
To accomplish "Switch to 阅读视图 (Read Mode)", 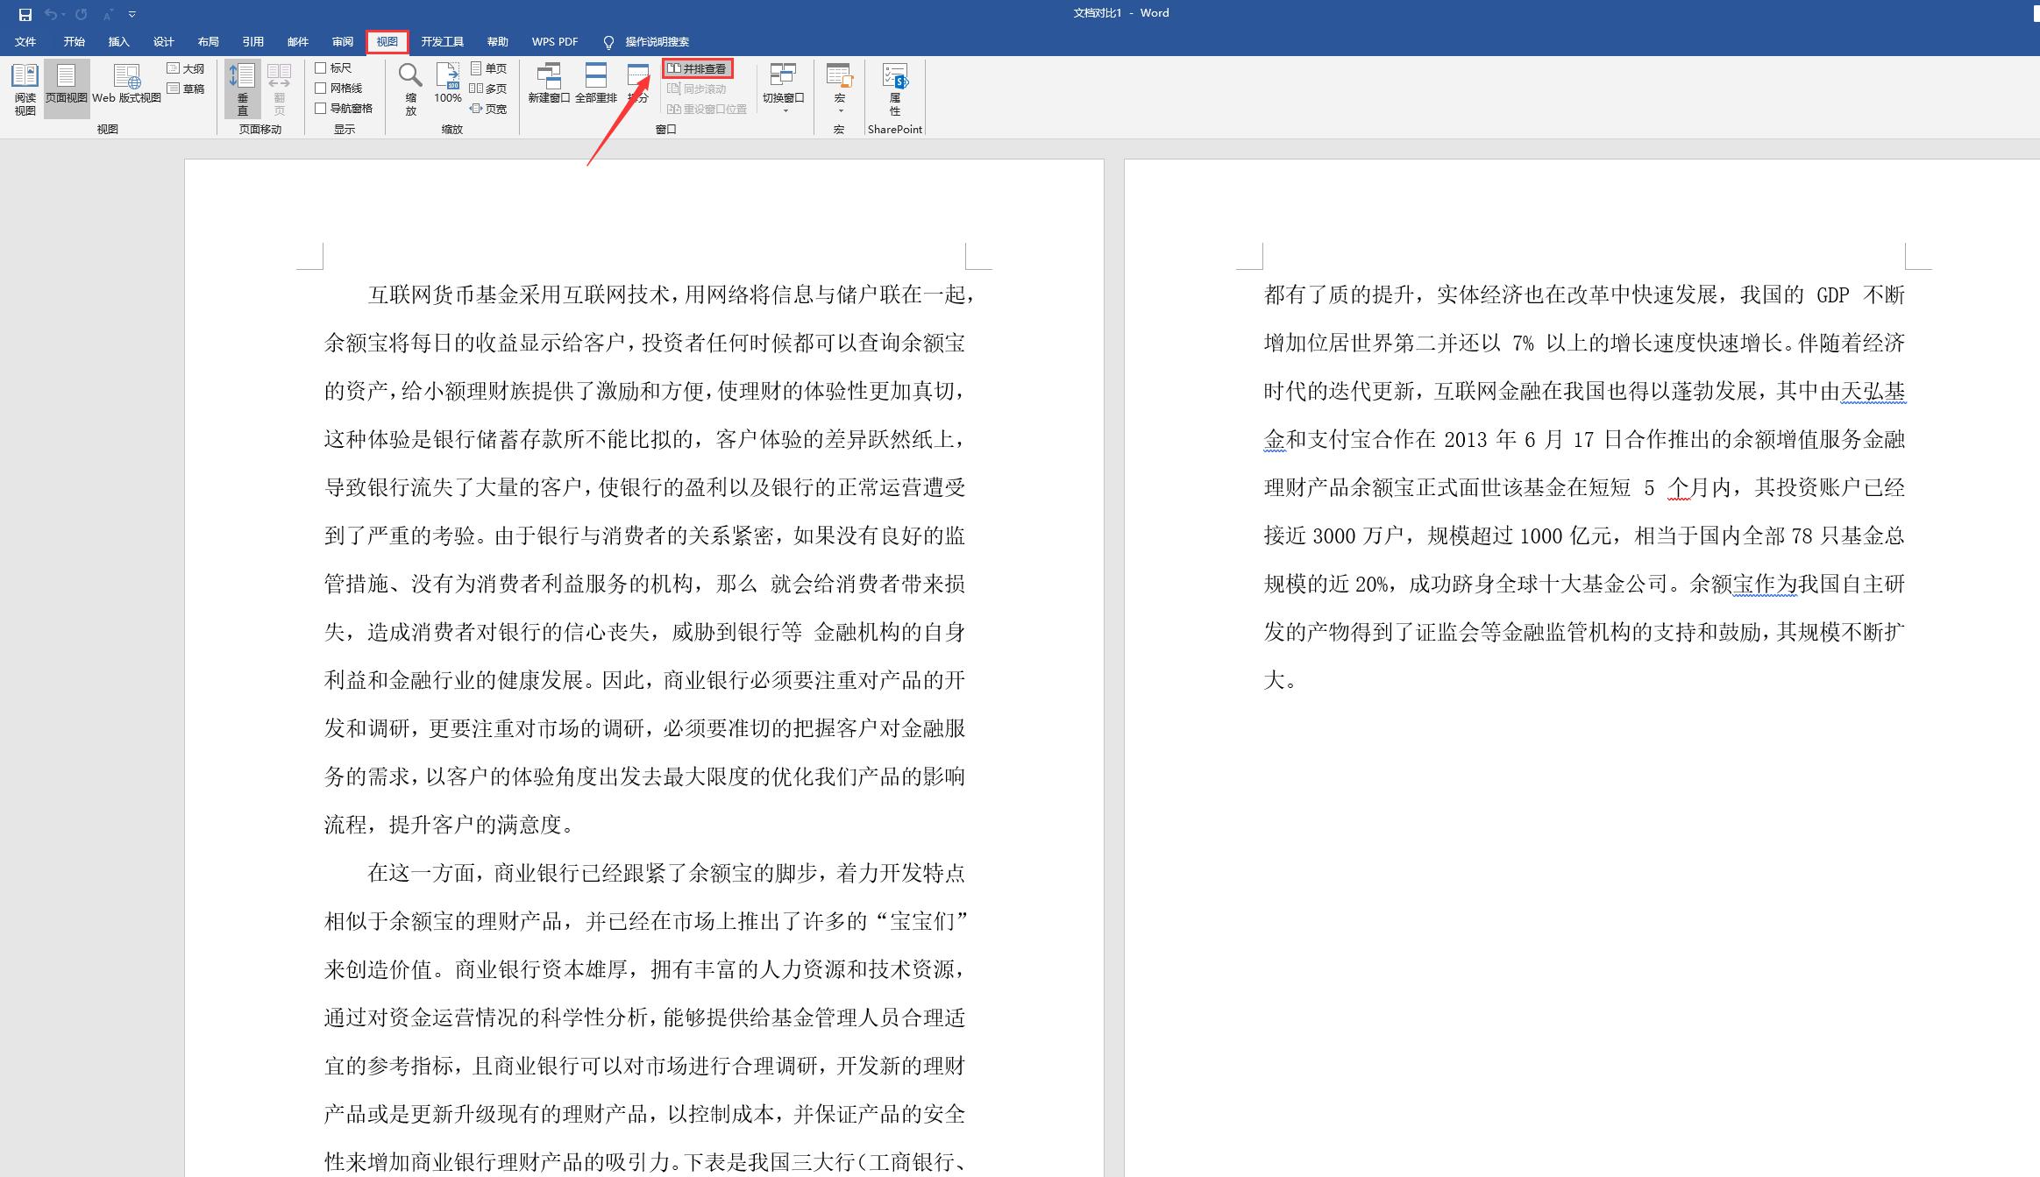I will point(24,88).
